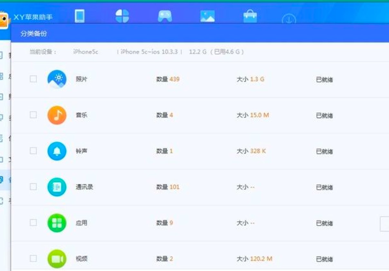Check the 通讯录 row checkbox
The image size is (389, 271).
pyautogui.click(x=33, y=187)
